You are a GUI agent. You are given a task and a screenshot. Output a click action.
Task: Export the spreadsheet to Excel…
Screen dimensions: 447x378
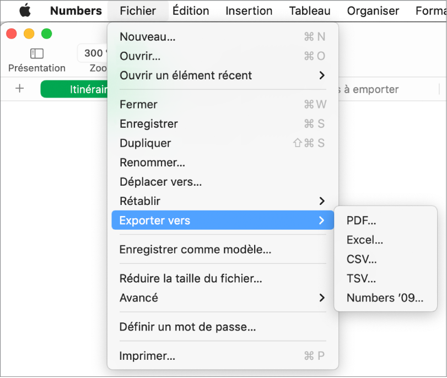[x=364, y=240]
